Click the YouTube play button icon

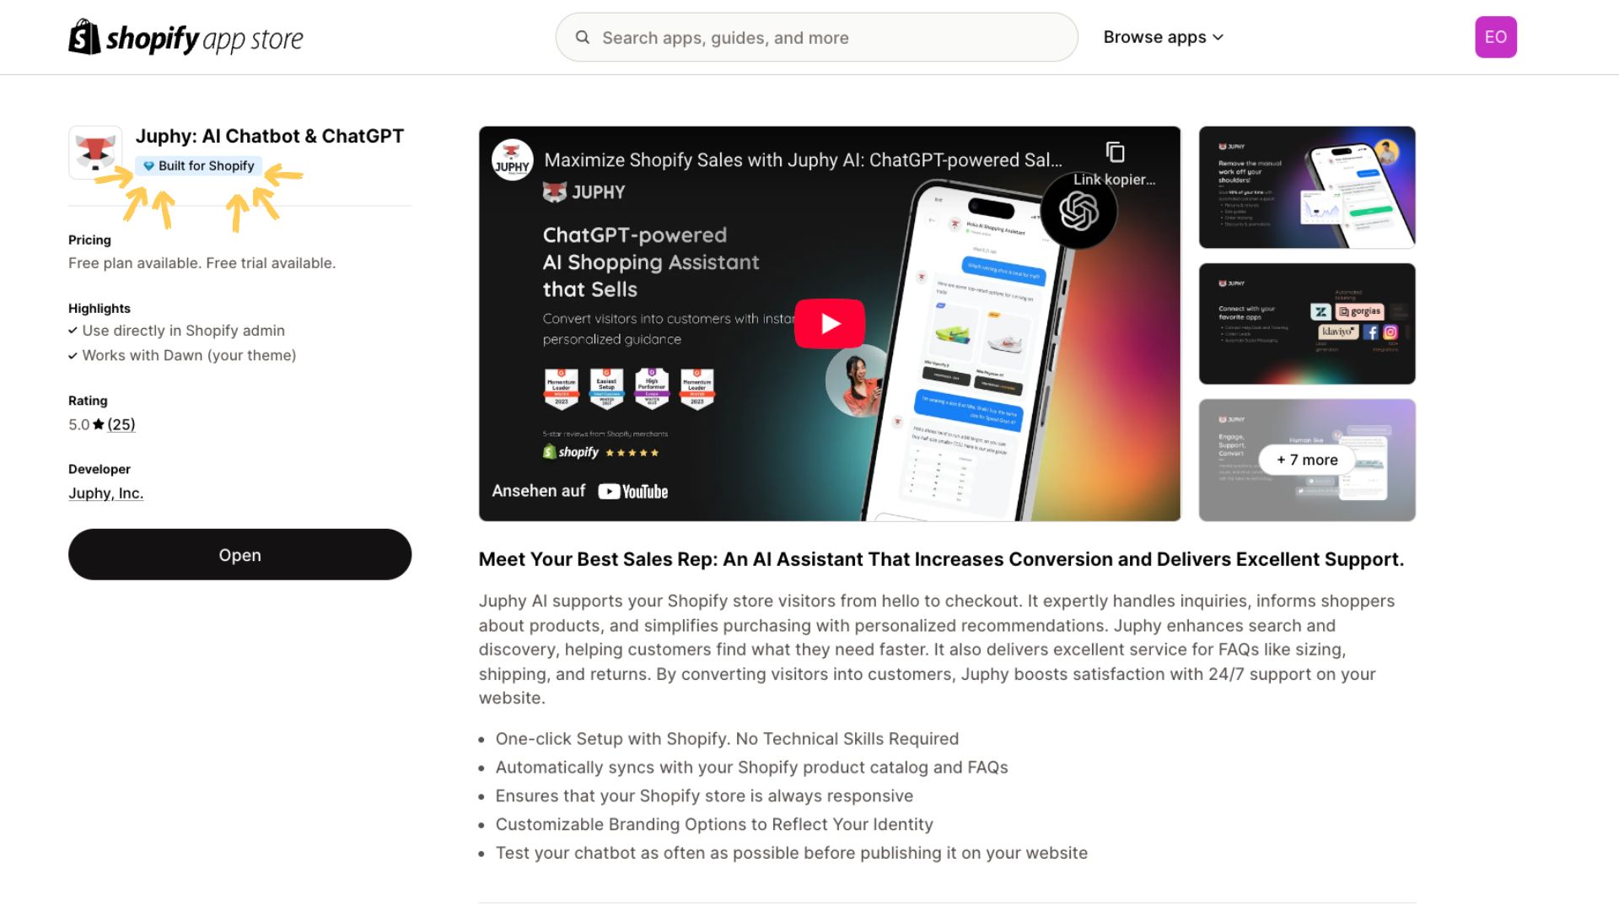(831, 322)
